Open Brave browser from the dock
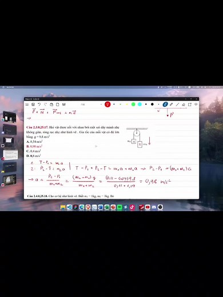223x297 pixels. pyautogui.click(x=88, y=207)
